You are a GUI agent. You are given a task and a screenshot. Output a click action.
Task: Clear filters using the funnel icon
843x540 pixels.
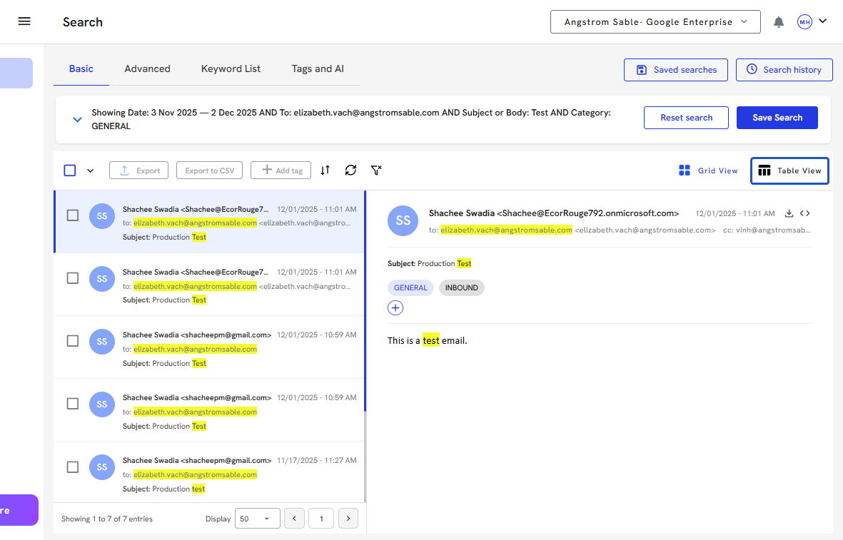[x=376, y=170]
